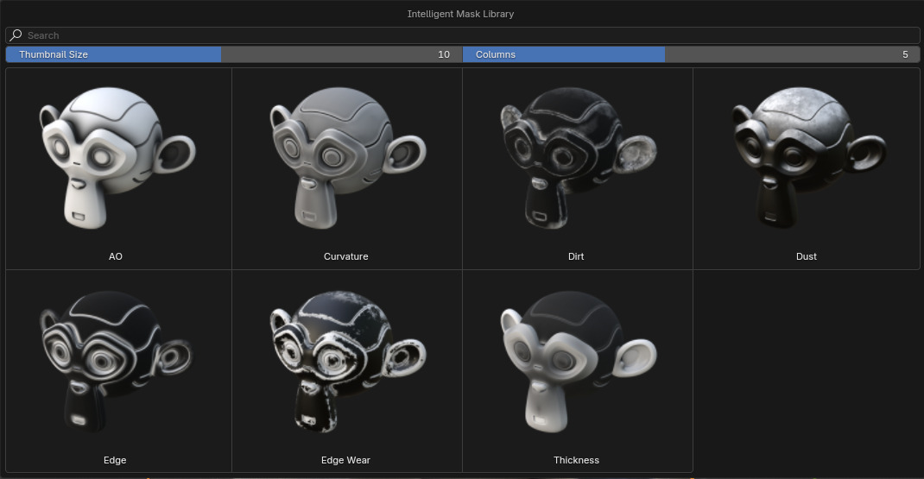Pick the Thickness mask preview image

pyautogui.click(x=576, y=362)
